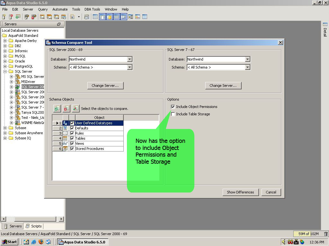Image resolution: width=329 pixels, height=246 pixels.
Task: Click the Detail side panel icon
Action: tap(325, 24)
